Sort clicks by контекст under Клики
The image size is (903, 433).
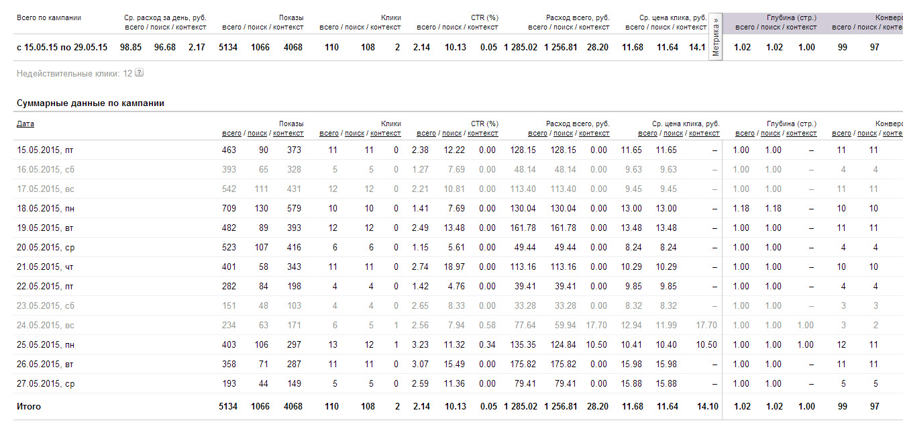point(386,133)
